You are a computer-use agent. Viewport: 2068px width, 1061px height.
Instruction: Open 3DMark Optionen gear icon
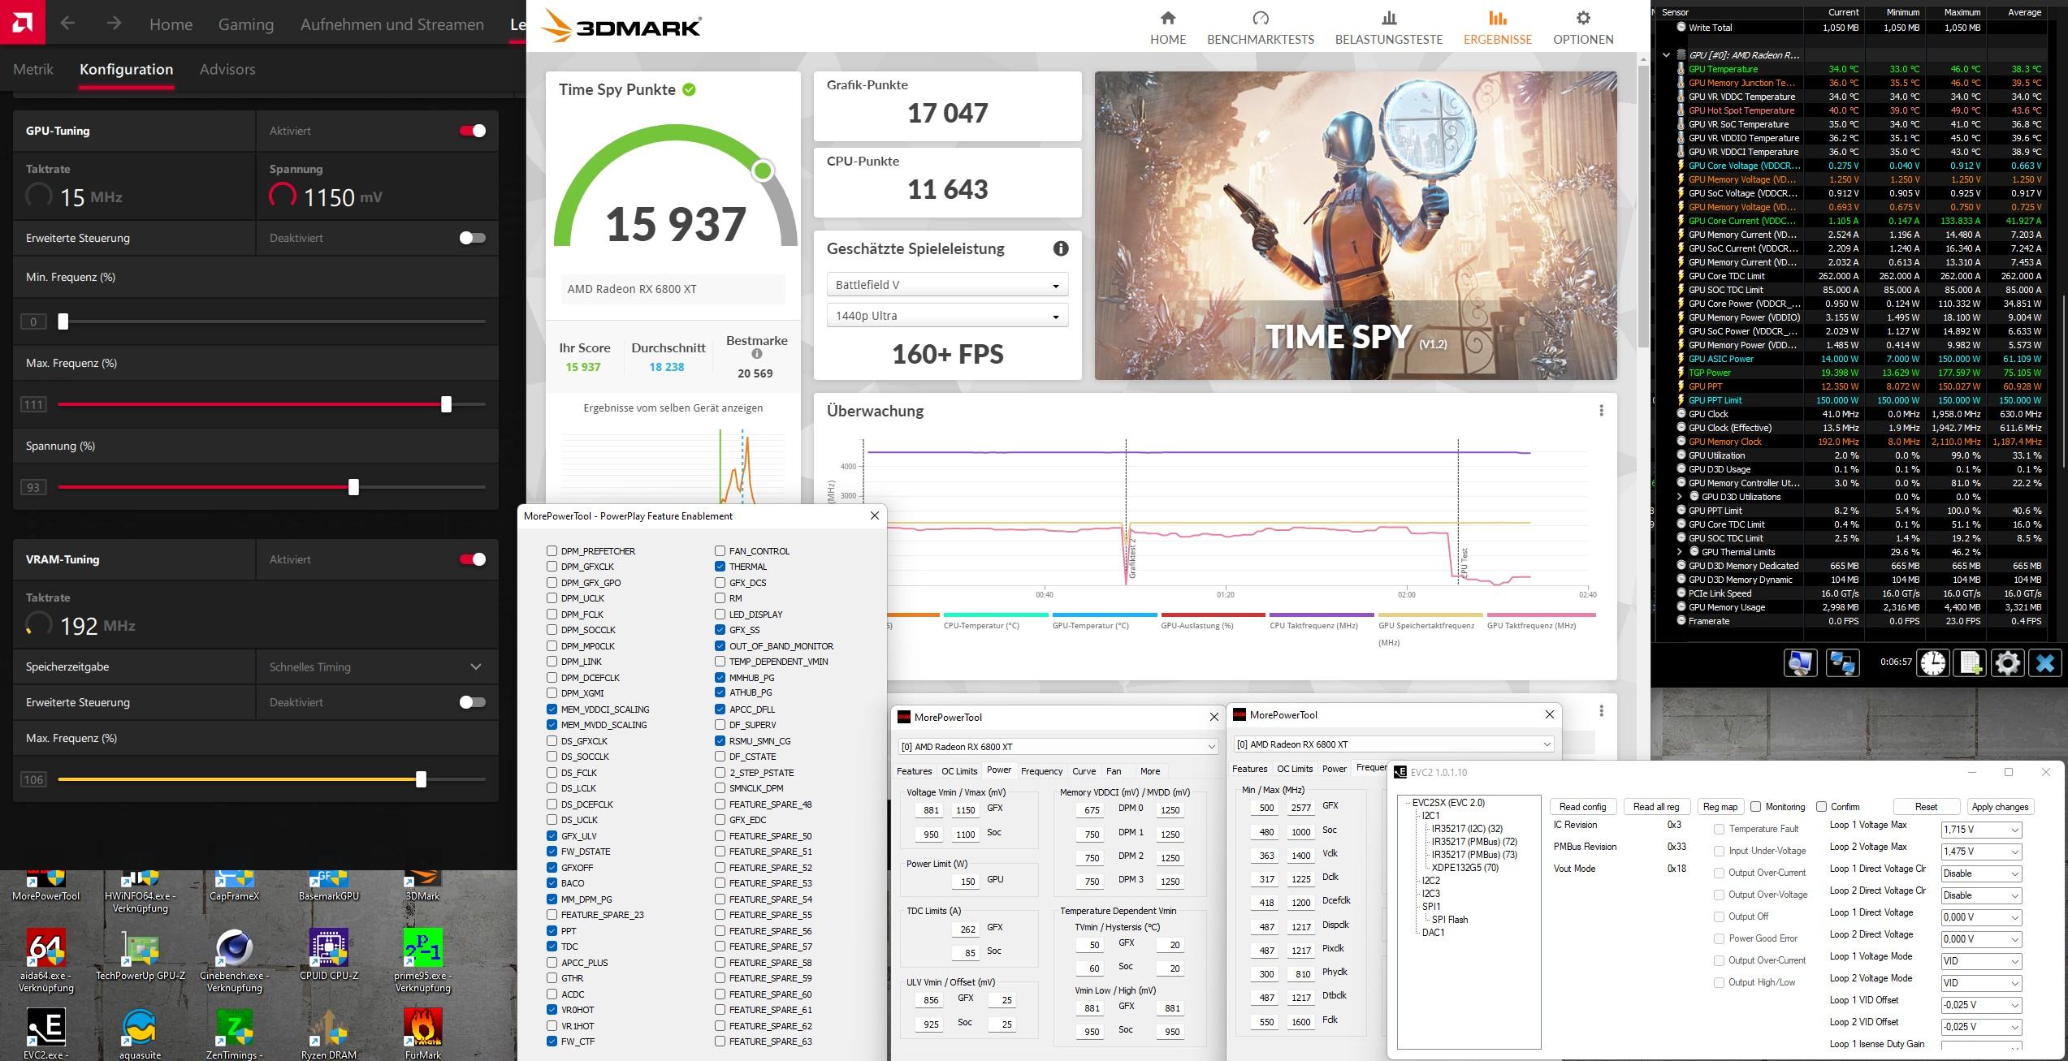[1583, 18]
